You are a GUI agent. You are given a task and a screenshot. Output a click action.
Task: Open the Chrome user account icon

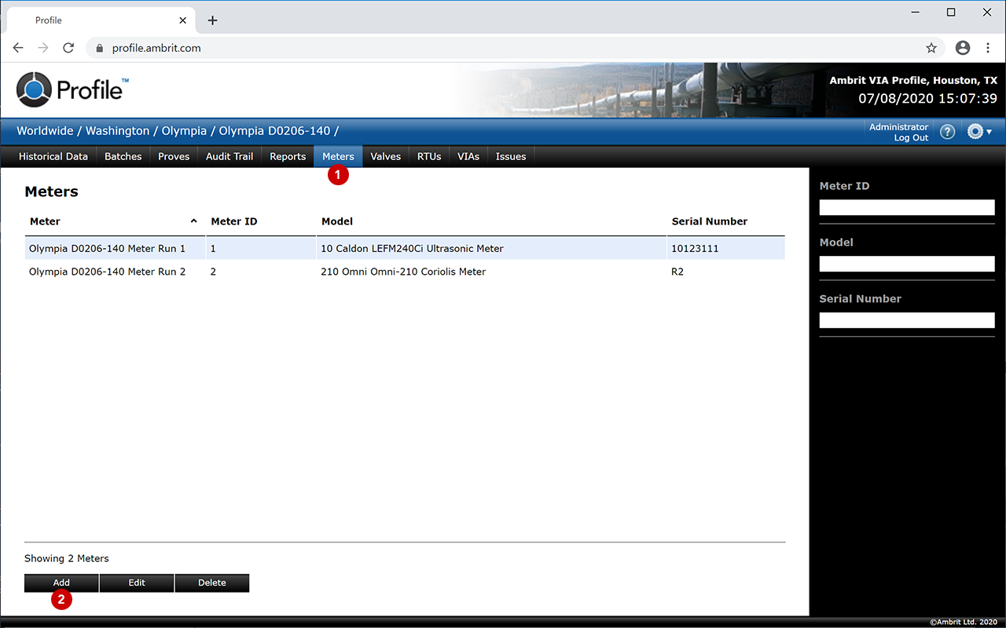(x=963, y=48)
